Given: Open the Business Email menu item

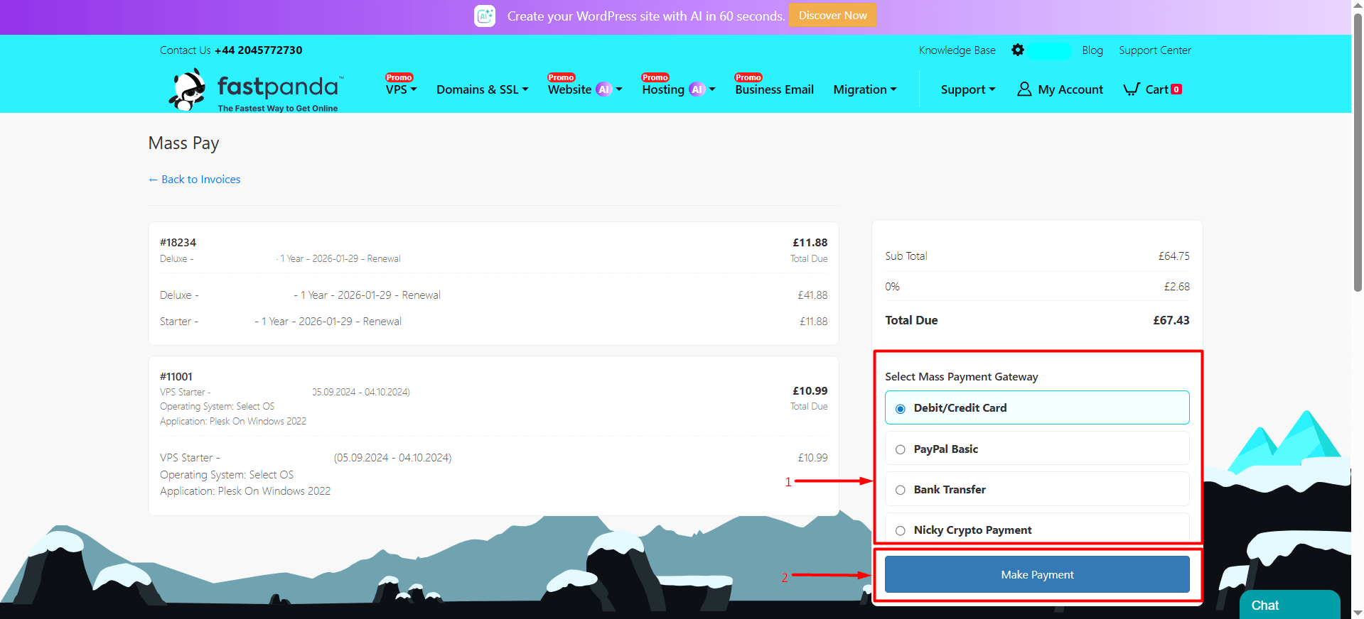Looking at the screenshot, I should (774, 89).
